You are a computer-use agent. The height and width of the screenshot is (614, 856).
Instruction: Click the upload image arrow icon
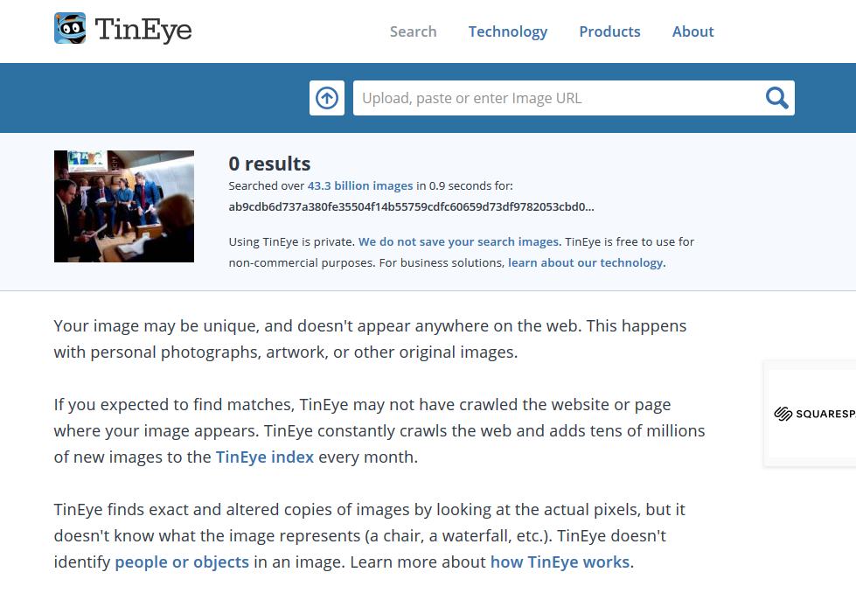327,98
